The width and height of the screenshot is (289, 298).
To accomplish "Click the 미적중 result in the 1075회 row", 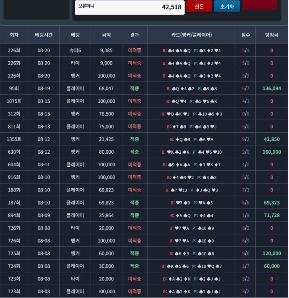I will click(x=135, y=101).
